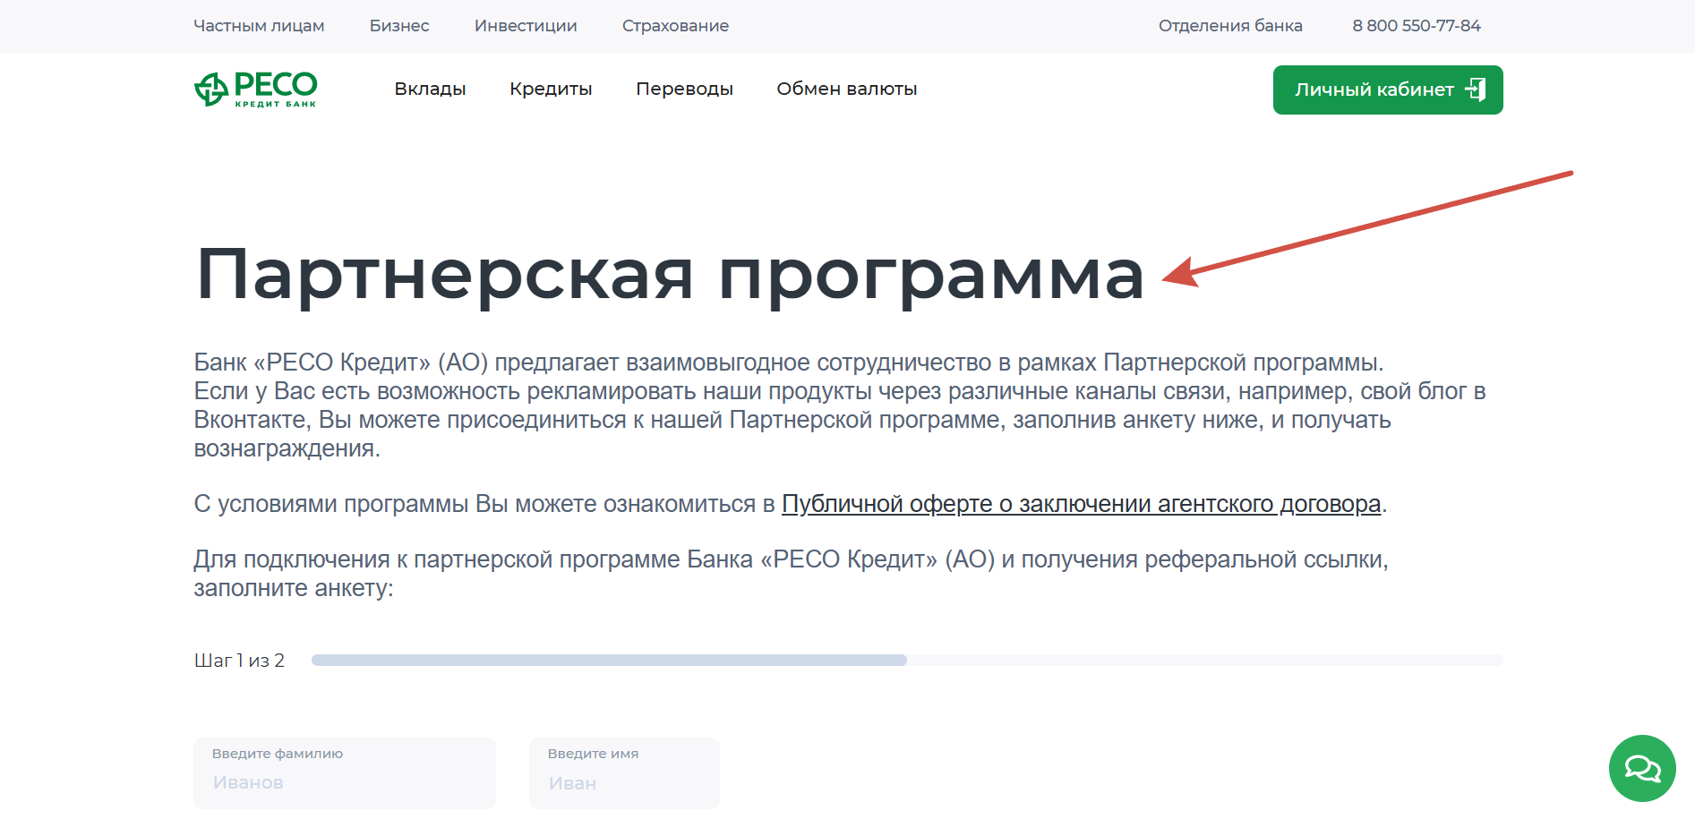Open the Переводы page
This screenshot has width=1695, height=819.
tap(684, 89)
